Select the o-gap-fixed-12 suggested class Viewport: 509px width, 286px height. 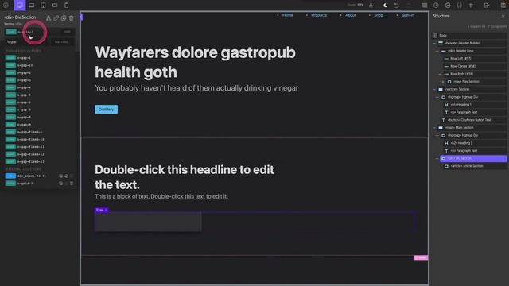click(x=30, y=154)
